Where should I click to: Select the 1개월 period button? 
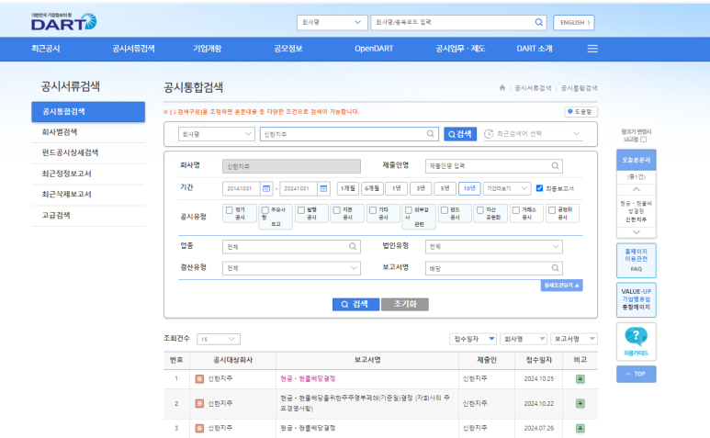coord(348,188)
